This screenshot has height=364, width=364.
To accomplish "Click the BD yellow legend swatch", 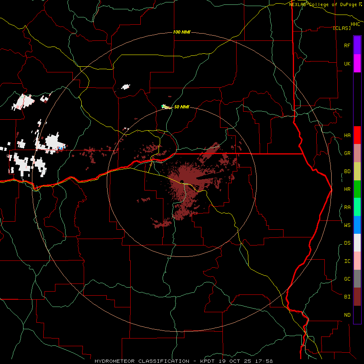I will pyautogui.click(x=357, y=171).
